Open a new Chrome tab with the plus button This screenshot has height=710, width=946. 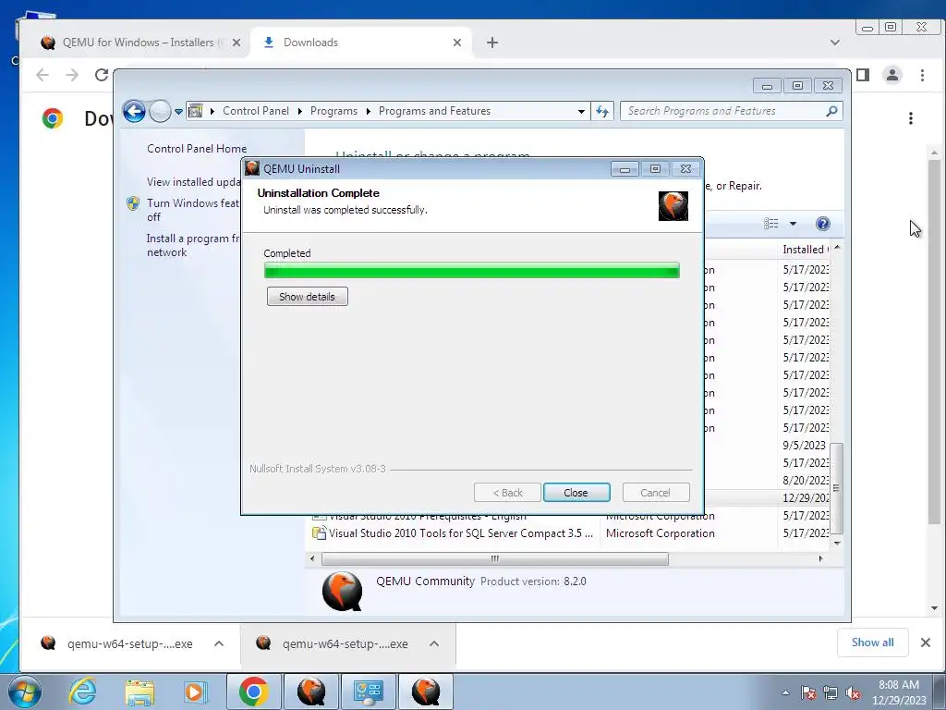[x=492, y=43]
